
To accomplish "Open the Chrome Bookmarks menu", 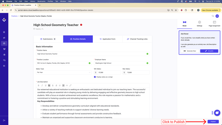I will (x=41, y=1).
